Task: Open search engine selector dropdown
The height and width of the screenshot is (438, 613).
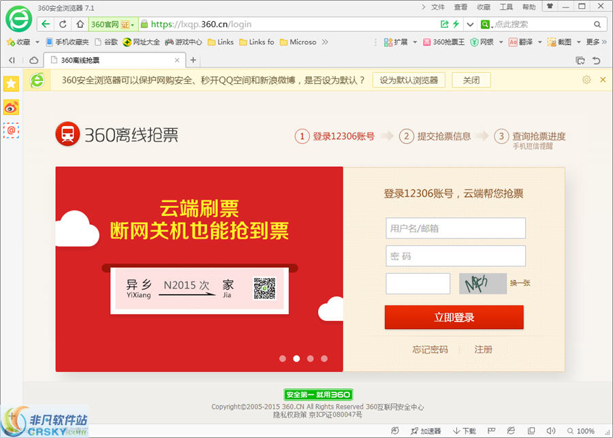Action: point(486,25)
